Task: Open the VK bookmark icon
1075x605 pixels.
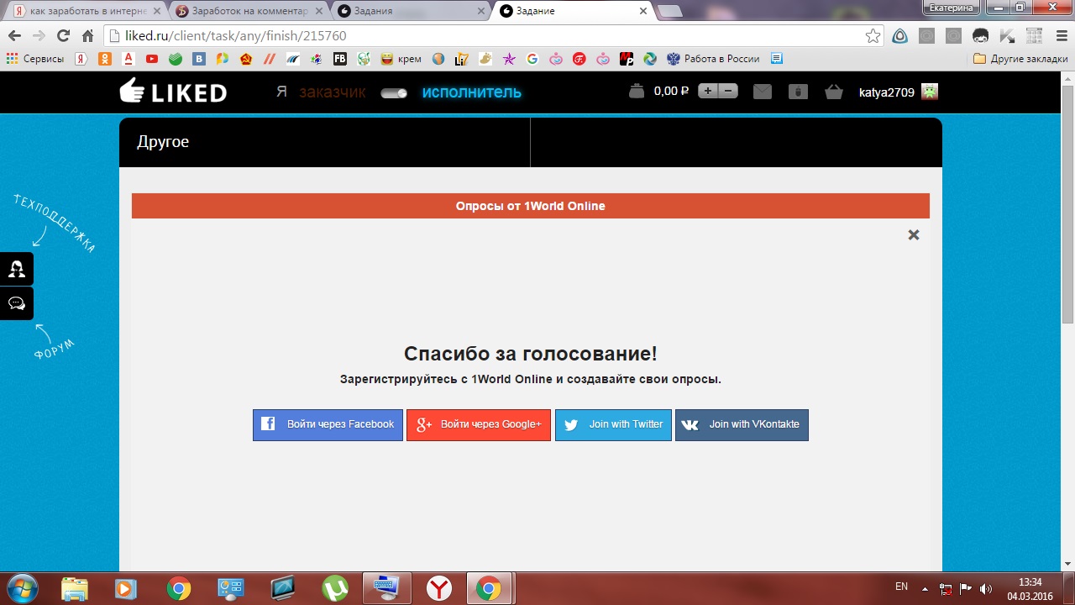Action: (199, 59)
